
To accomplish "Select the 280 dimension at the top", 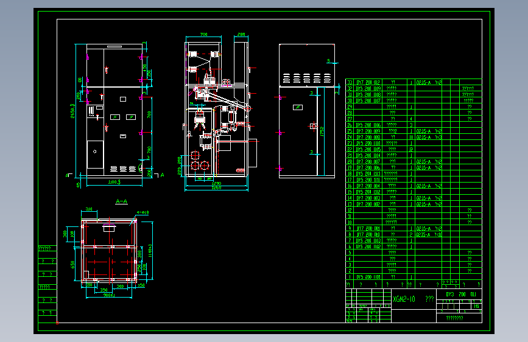I will pos(241,34).
